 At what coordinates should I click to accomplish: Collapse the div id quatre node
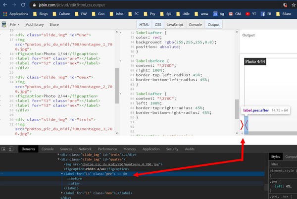coord(58,159)
